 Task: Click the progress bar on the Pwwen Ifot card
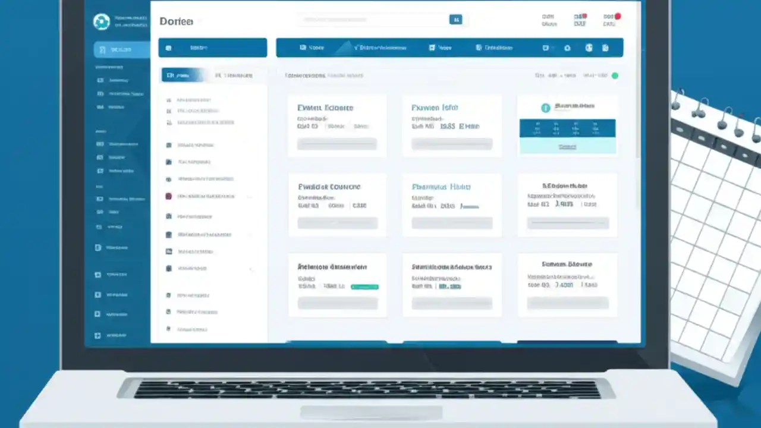(x=452, y=143)
